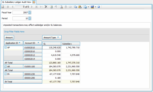Open dropdown arrow beside documents export icon
The width and height of the screenshot is (153, 92).
pos(88,7)
